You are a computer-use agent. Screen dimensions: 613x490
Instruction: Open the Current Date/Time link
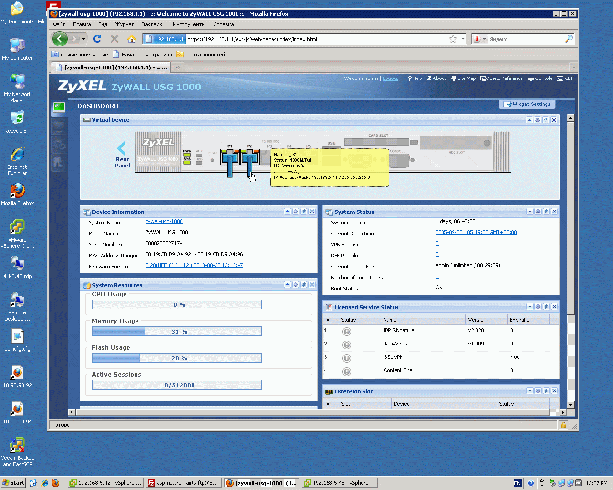point(476,233)
